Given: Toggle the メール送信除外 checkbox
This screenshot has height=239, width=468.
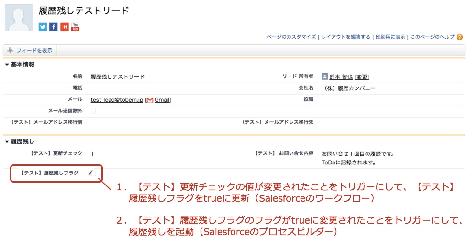Looking at the screenshot, I should pyautogui.click(x=94, y=111).
